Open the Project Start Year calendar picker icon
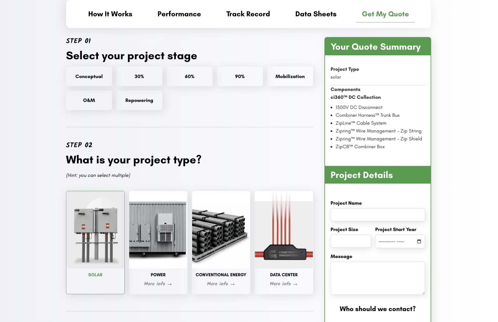The image size is (498, 322). click(419, 241)
